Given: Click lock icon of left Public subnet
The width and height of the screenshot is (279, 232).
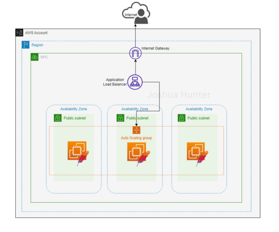Looking at the screenshot, I should pos(58,118).
